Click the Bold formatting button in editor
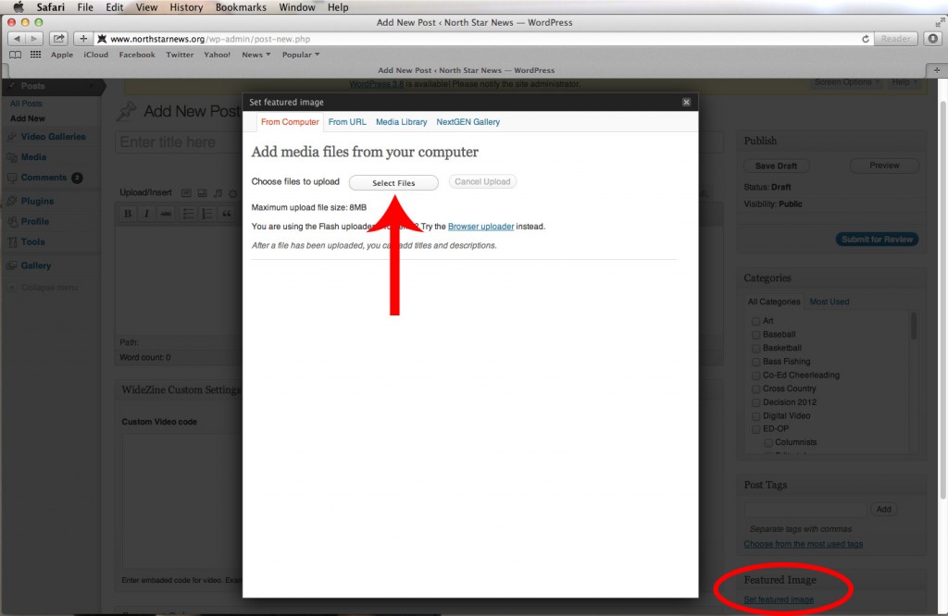The width and height of the screenshot is (948, 616). 128,214
